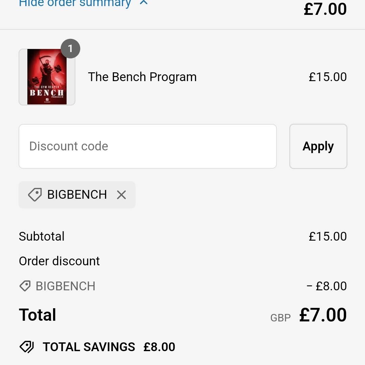The image size is (365, 365).
Task: Click the £15.00 price beside product name
Action: pyautogui.click(x=327, y=77)
